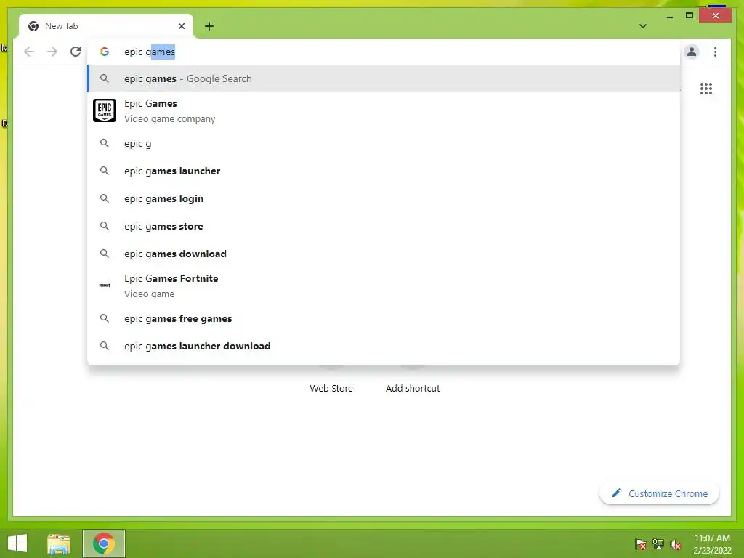Open the Windows Start button
Screen dimensions: 744x558
[x=17, y=543]
